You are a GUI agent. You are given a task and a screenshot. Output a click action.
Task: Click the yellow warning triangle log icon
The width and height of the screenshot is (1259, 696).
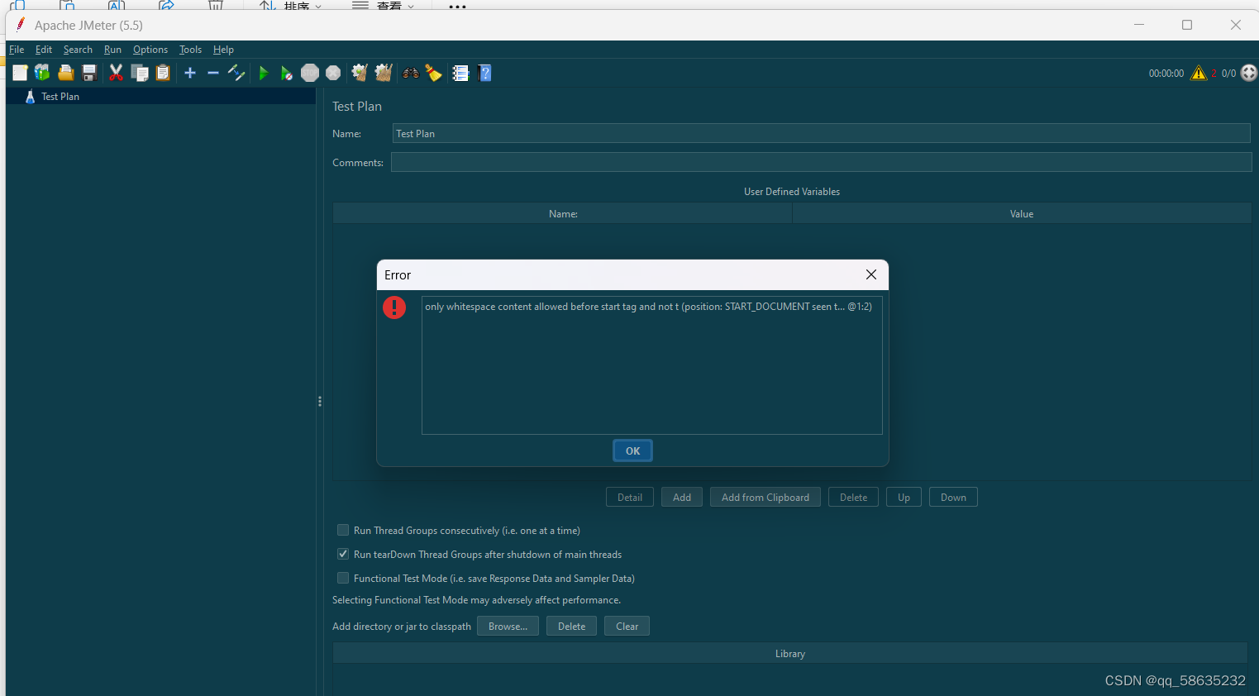[1199, 73]
